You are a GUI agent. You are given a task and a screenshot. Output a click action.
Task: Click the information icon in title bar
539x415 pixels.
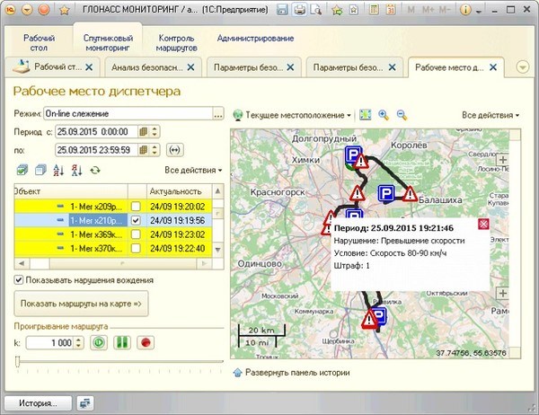click(x=464, y=10)
